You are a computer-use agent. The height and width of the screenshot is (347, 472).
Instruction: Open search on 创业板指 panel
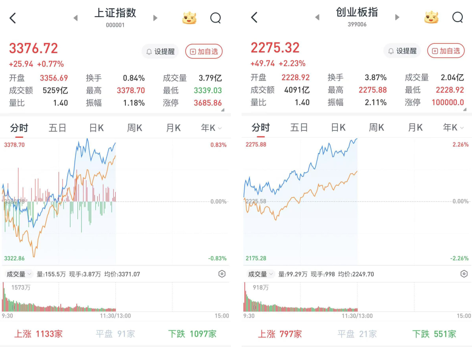[x=458, y=18]
